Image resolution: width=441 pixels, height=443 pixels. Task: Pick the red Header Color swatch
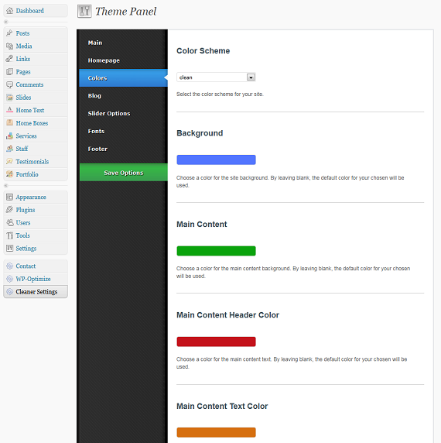click(x=216, y=342)
